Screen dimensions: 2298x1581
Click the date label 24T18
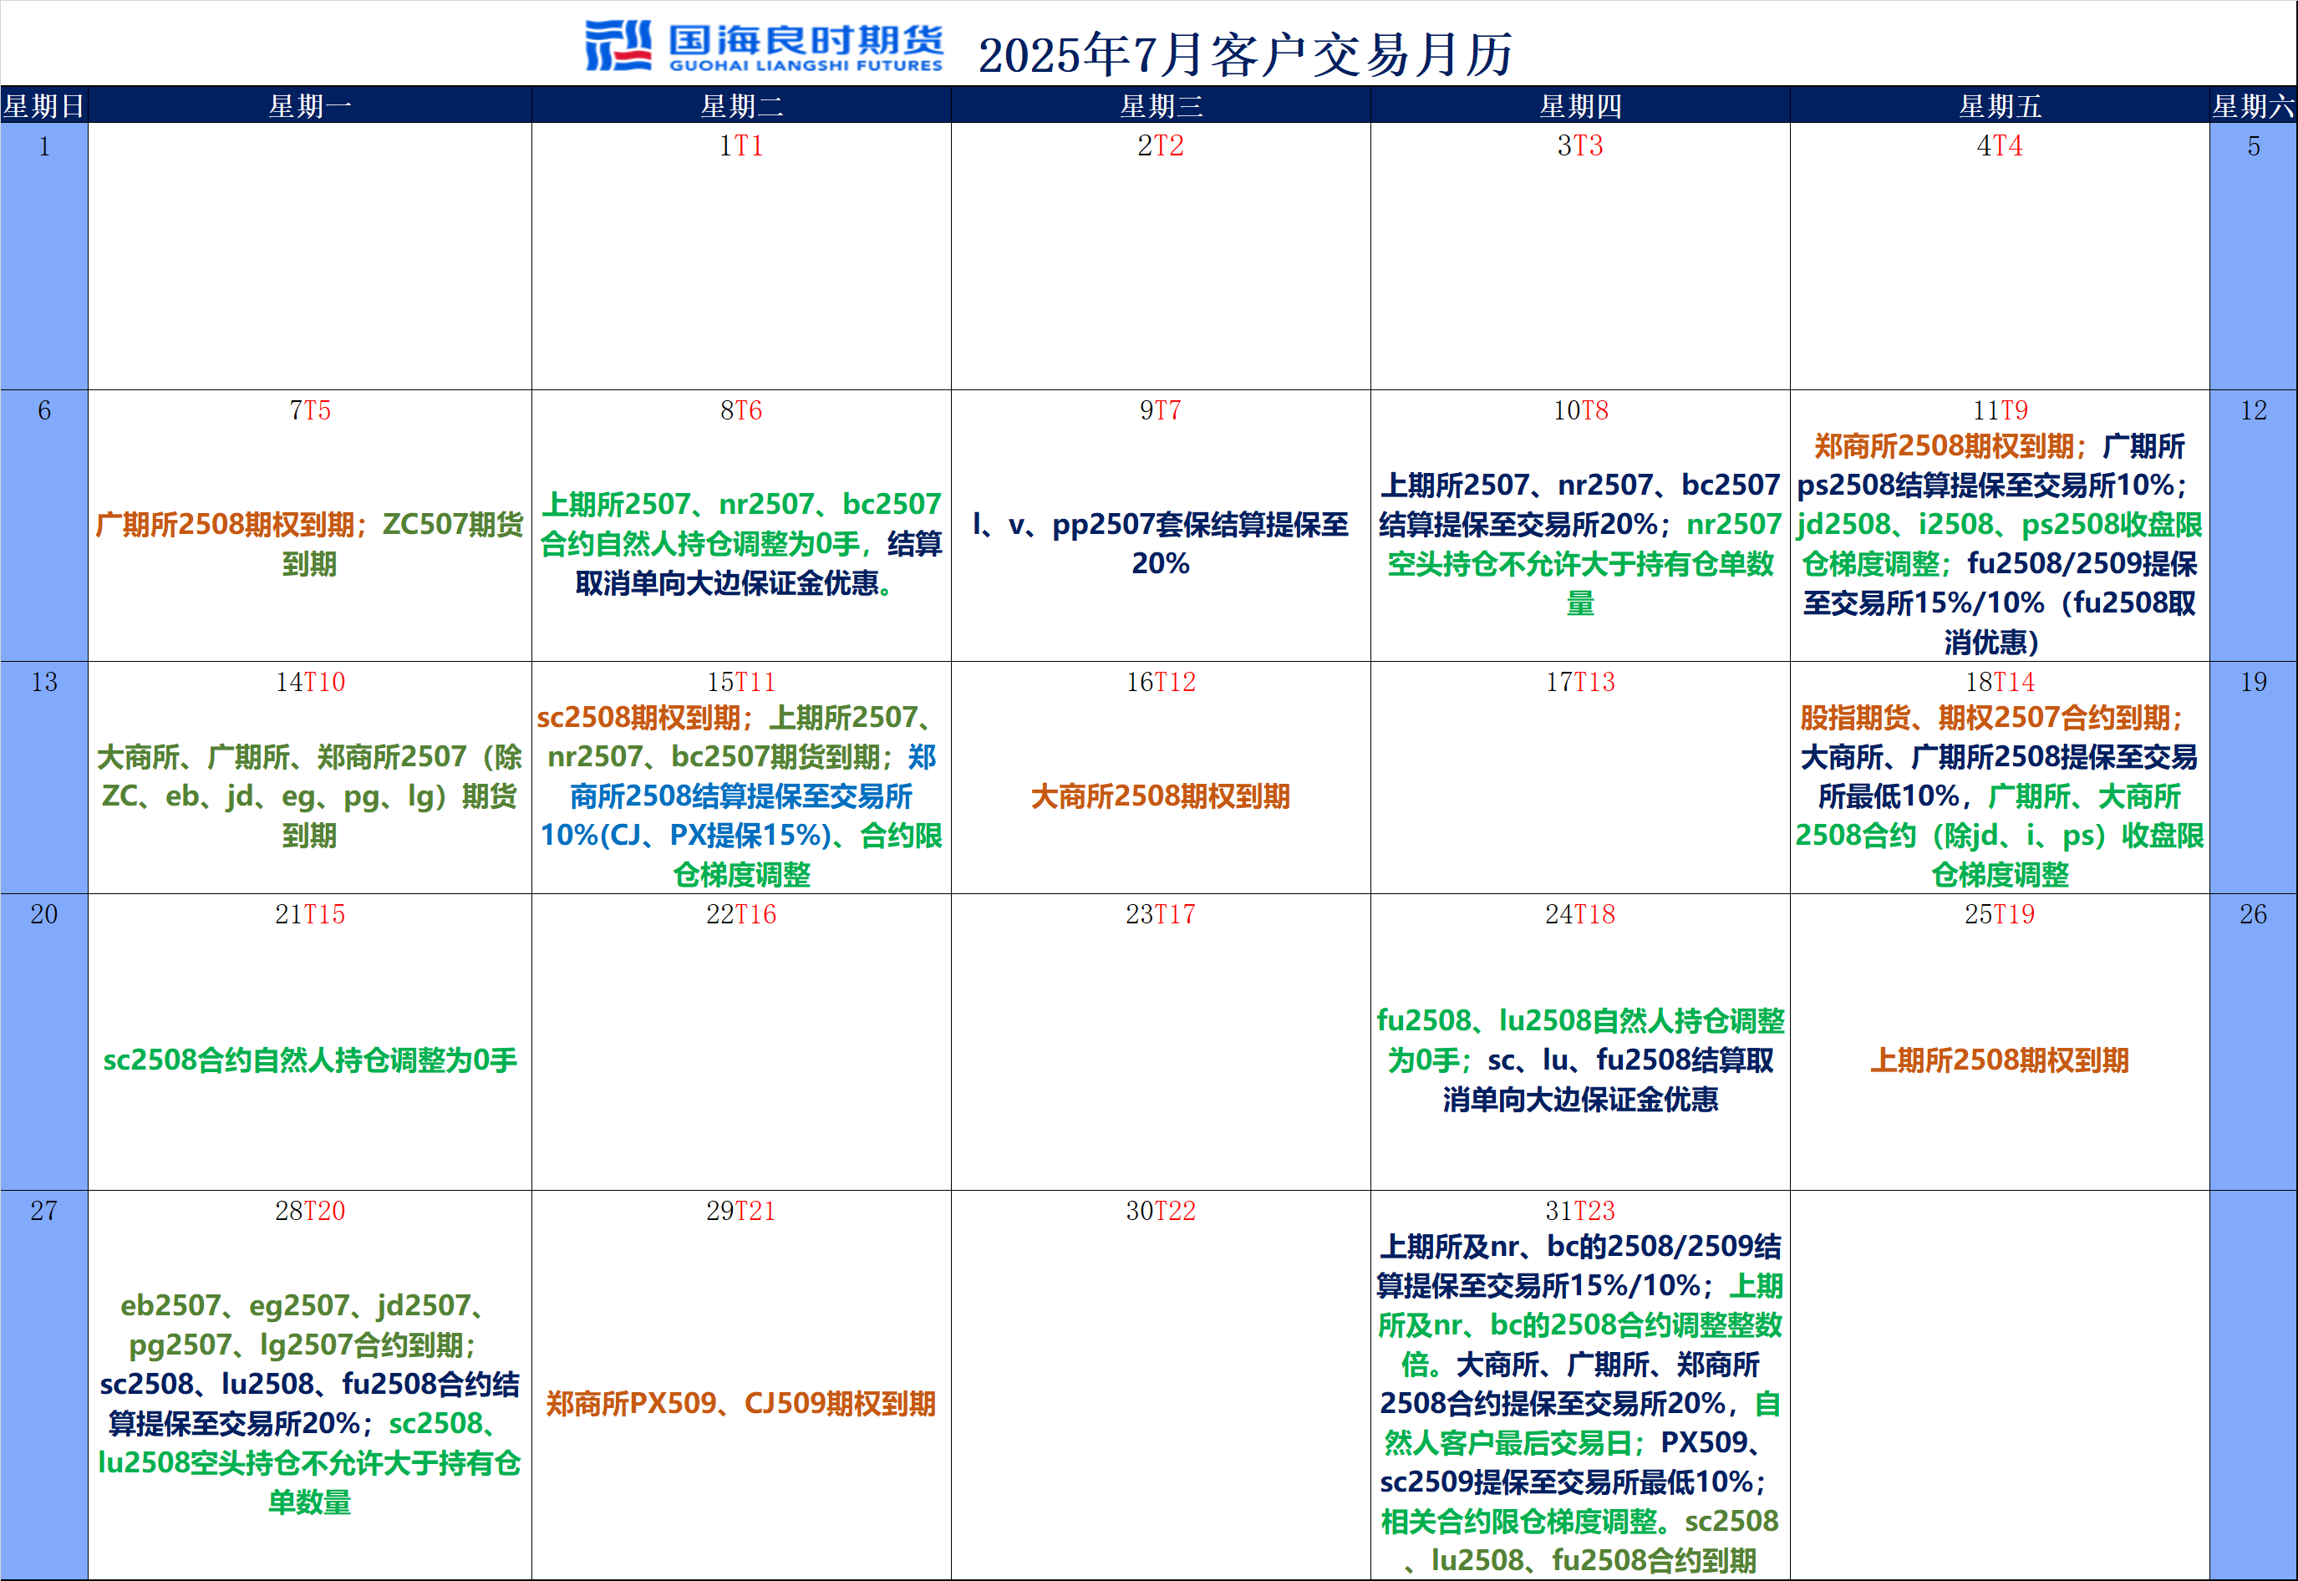[1580, 914]
